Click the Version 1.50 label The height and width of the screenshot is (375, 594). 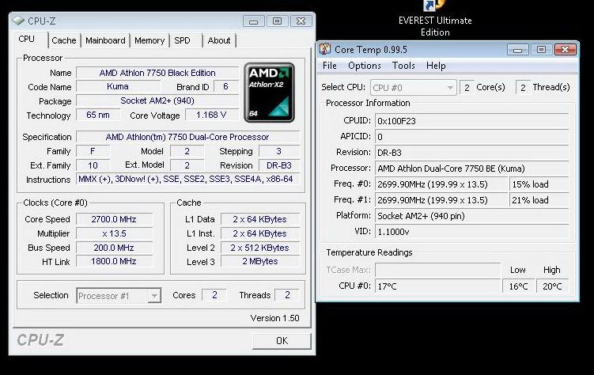coord(274,318)
